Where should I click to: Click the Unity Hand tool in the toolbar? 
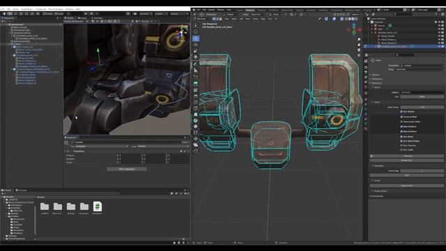(x=4, y=14)
